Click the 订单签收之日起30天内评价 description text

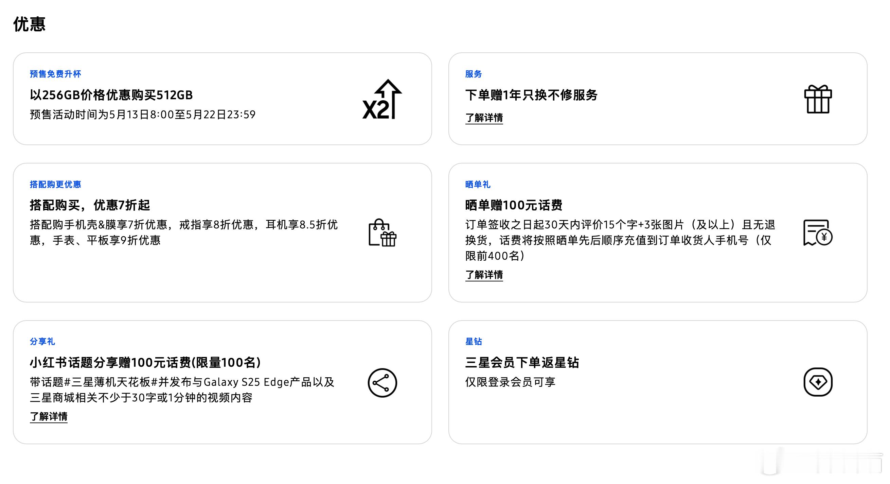click(x=621, y=240)
